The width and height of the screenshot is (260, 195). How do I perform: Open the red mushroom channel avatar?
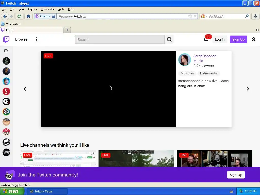pos(6,132)
